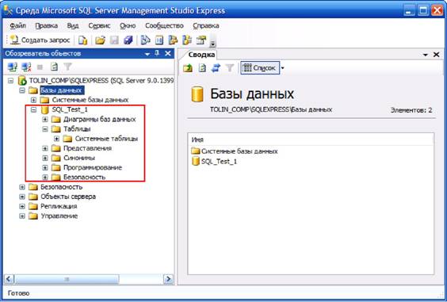
Task: Expand the Репликация node
Action: tap(22, 206)
